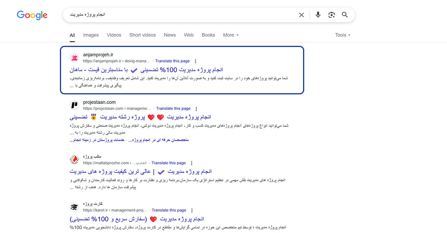Open the Books tab
The width and height of the screenshot is (447, 233).
(208, 35)
